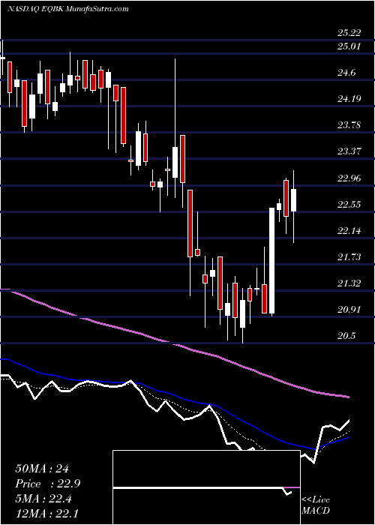Click the NASDAQ EQBK MunafaSutra.com title text
The width and height of the screenshot is (375, 525).
pyautogui.click(x=68, y=9)
